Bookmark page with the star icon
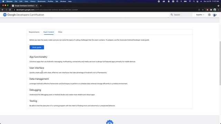 click(203, 10)
